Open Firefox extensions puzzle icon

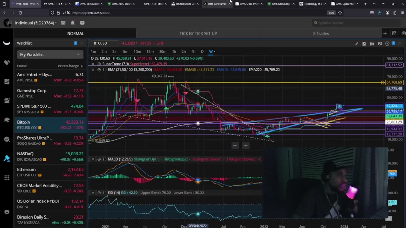click(x=395, y=13)
